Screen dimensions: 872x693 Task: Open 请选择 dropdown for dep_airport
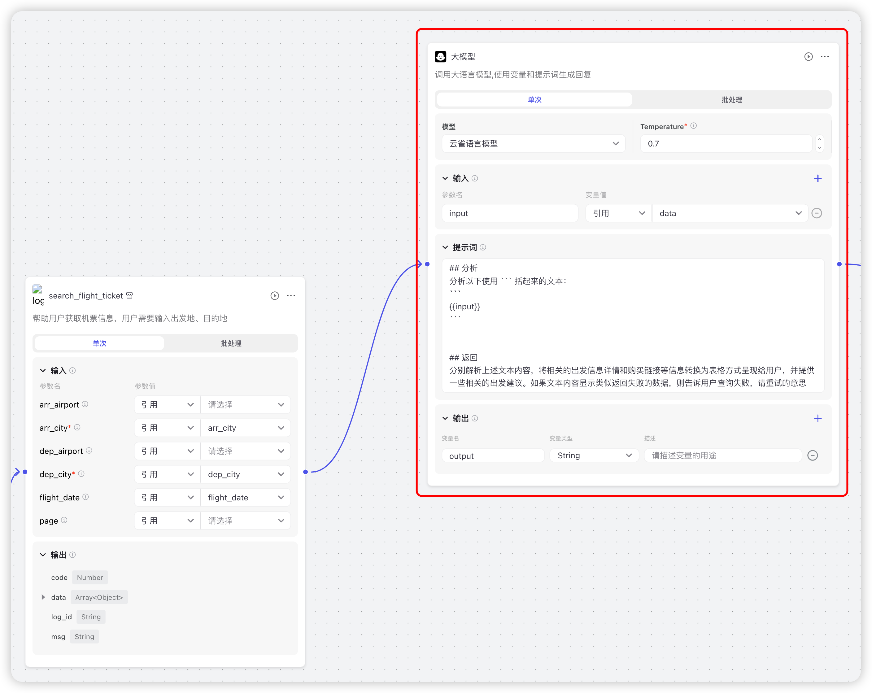(x=246, y=451)
